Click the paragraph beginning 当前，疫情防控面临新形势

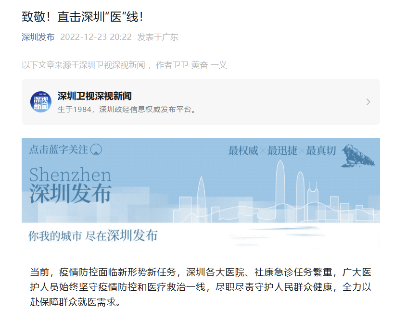coord(201,287)
